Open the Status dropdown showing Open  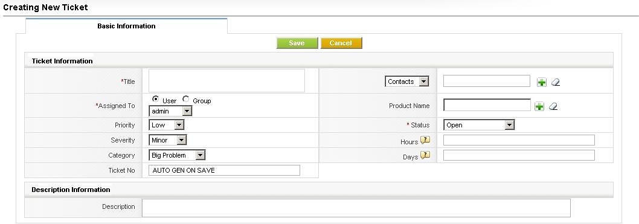[479, 125]
